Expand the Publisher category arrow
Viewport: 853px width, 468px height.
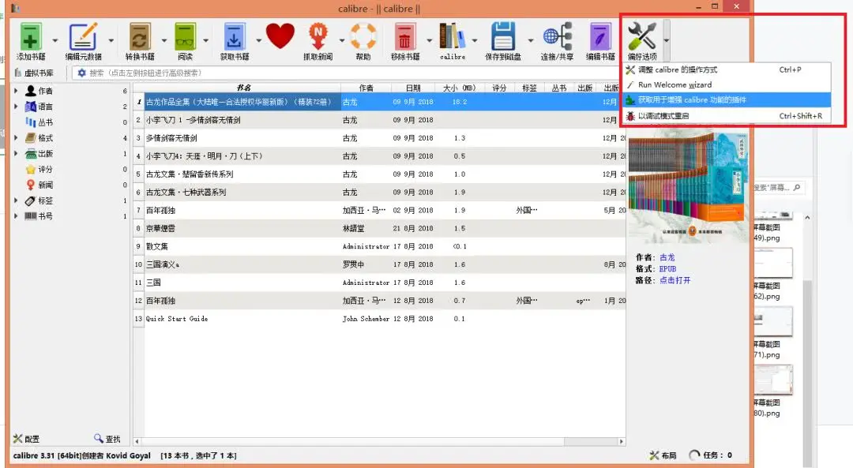(16, 154)
